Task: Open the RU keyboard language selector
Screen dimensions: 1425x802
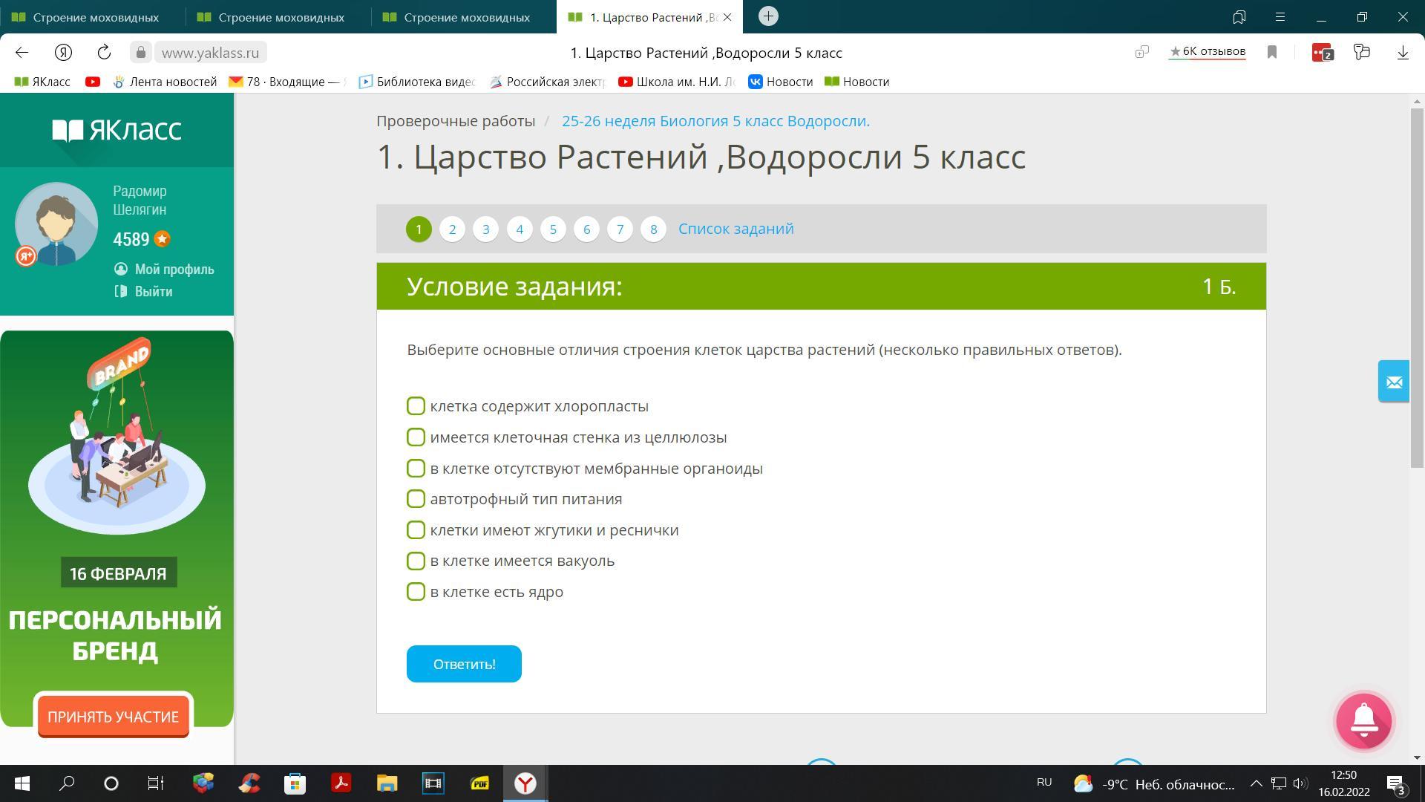Action: 1044,783
